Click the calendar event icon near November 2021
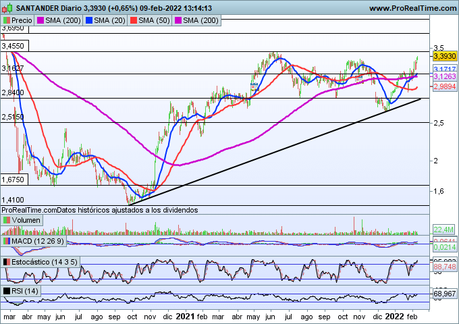The width and height of the screenshot is (459, 324). (358, 78)
